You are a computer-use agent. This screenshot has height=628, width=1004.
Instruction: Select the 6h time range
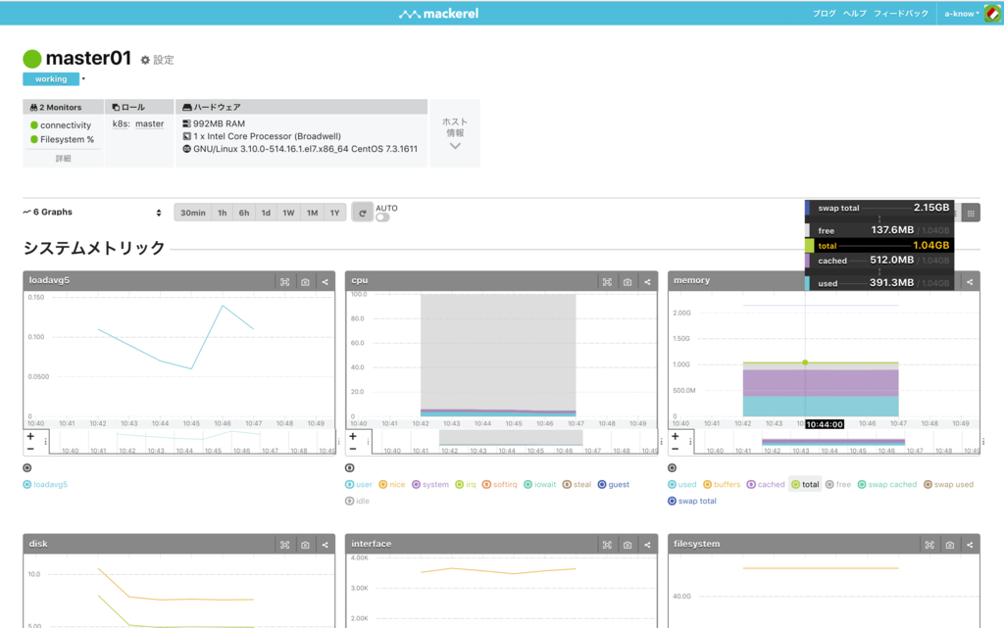244,213
